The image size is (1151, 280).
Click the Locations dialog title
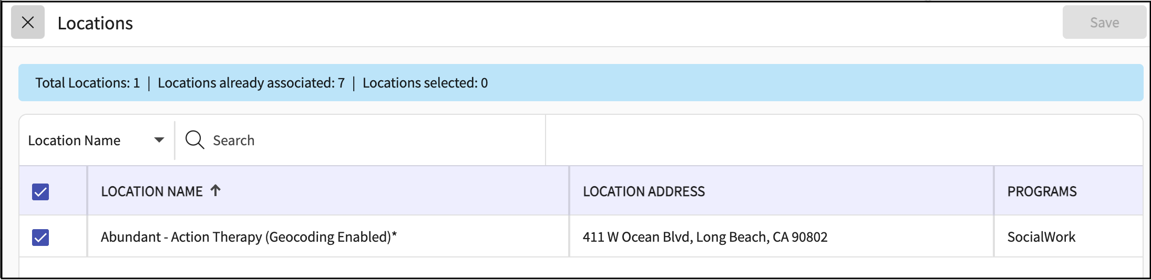point(95,24)
